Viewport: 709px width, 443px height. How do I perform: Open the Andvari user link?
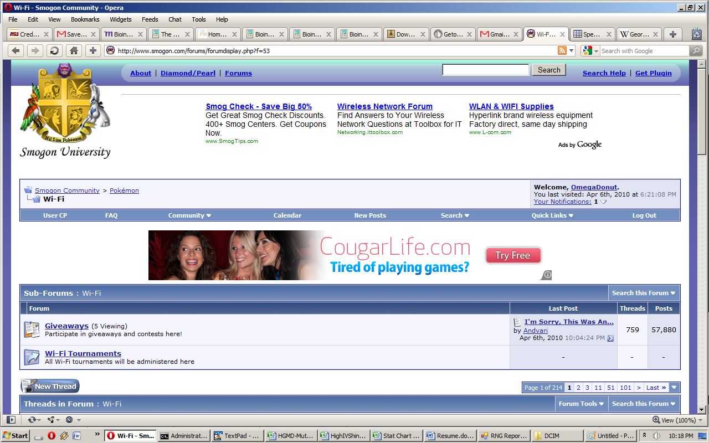pyautogui.click(x=536, y=331)
